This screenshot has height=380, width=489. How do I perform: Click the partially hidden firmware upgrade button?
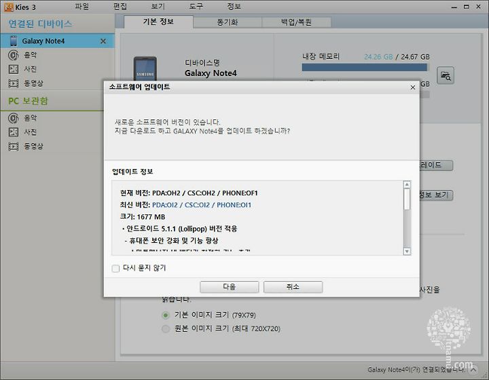click(x=436, y=165)
